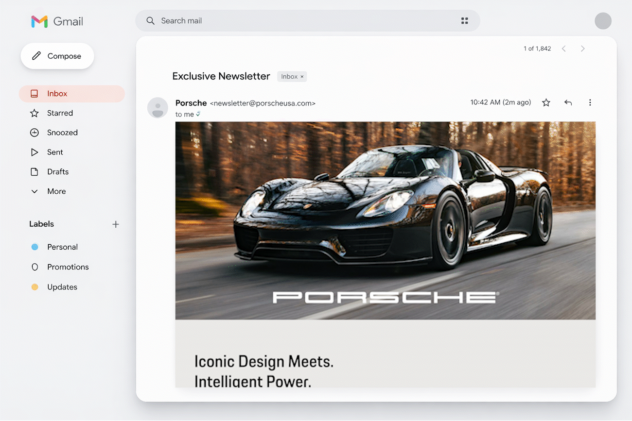This screenshot has height=421, width=632.
Task: Click the 10:42 AM timestamp
Action: 500,102
